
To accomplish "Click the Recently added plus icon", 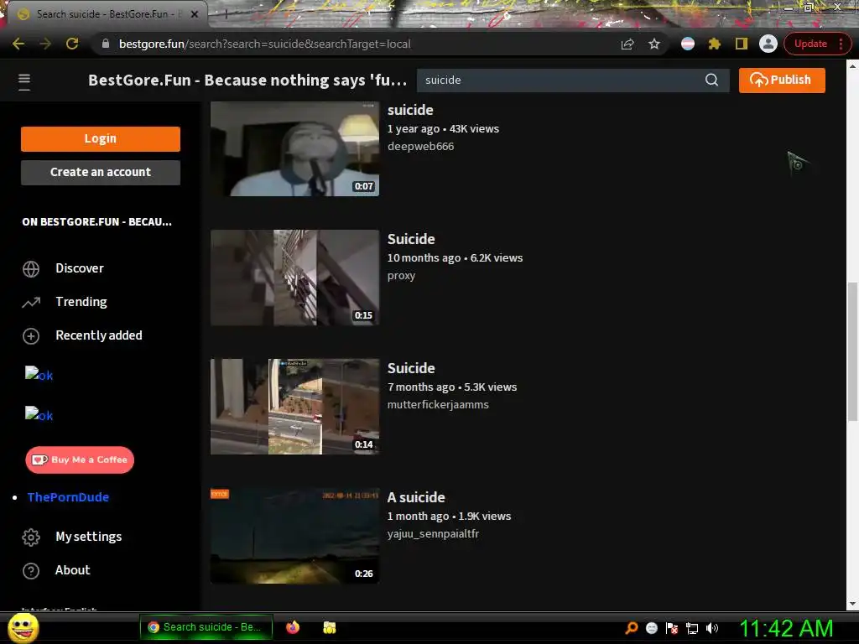I will [x=31, y=335].
